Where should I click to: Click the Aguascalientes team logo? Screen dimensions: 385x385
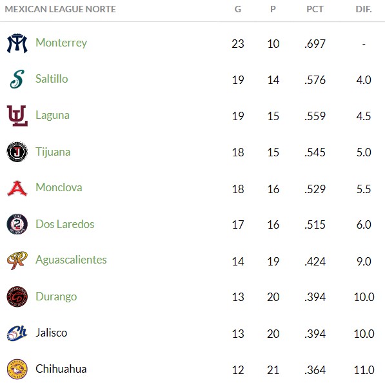point(17,260)
